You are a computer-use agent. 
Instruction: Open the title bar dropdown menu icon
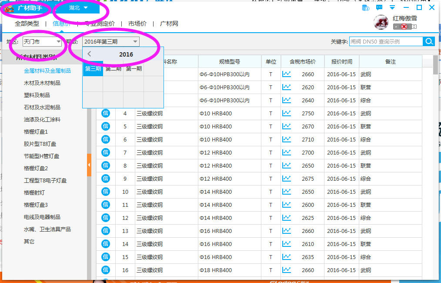pos(392,7)
